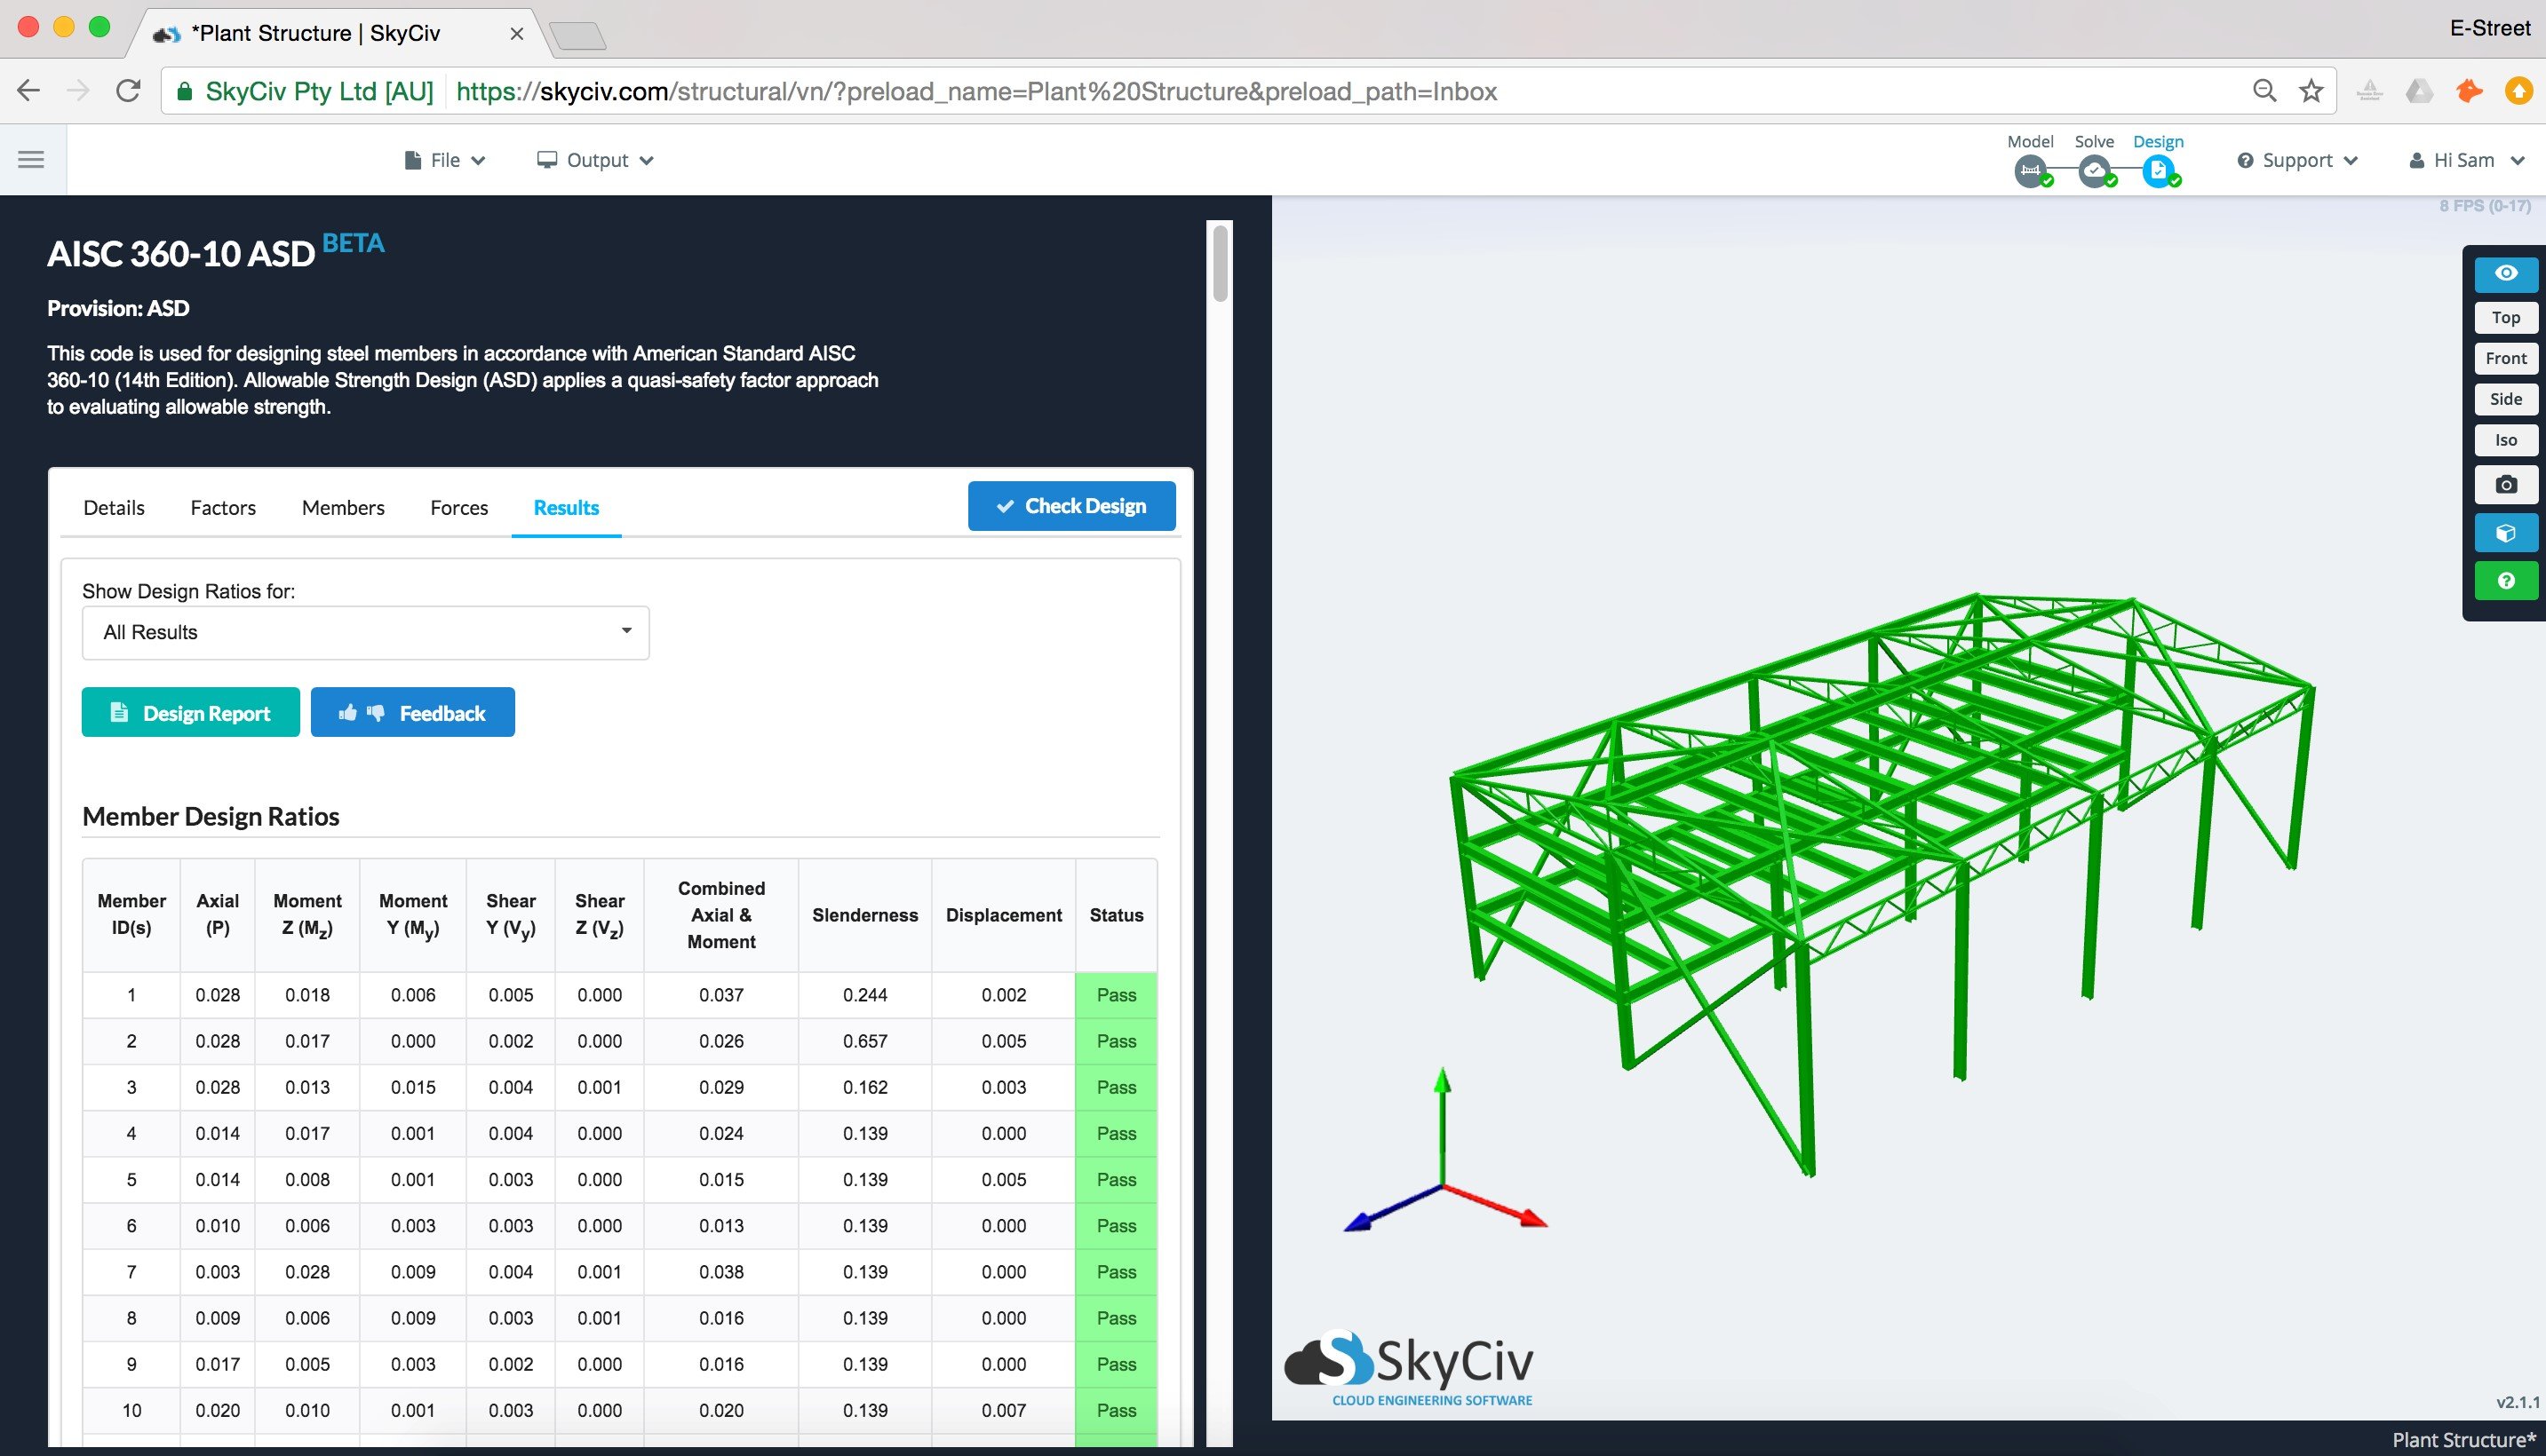Switch to Top view
The image size is (2546, 1456).
pos(2505,317)
